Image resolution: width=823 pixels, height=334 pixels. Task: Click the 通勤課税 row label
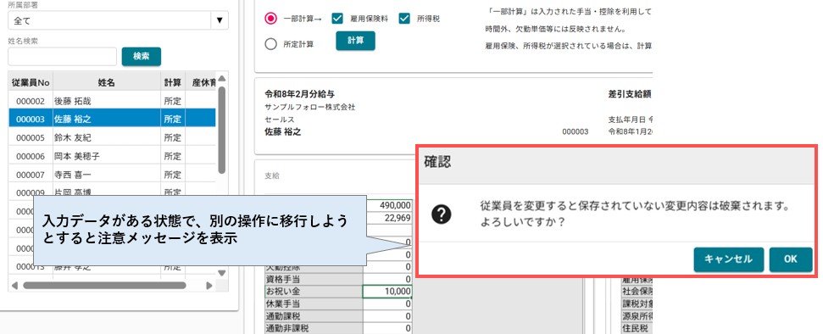(x=314, y=317)
